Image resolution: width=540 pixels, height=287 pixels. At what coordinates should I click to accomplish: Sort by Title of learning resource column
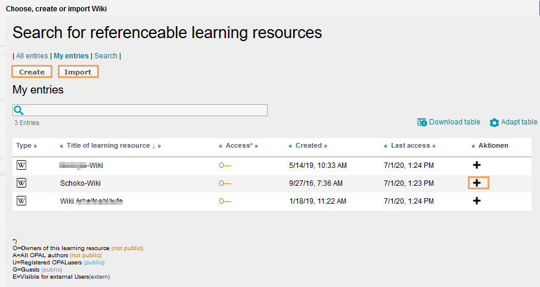108,145
